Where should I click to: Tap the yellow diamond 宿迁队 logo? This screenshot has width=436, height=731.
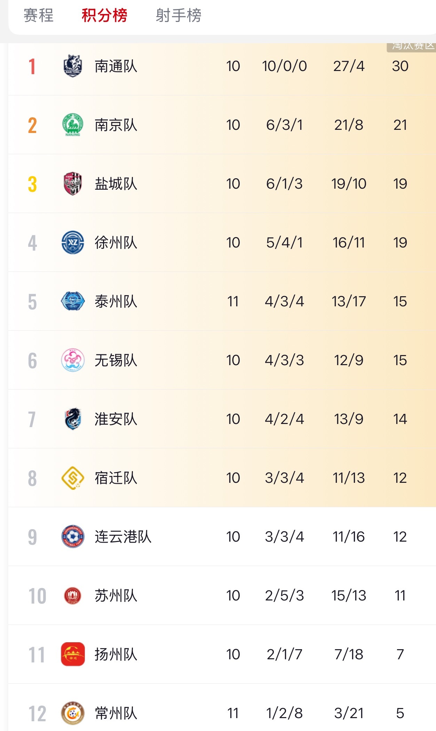(73, 478)
